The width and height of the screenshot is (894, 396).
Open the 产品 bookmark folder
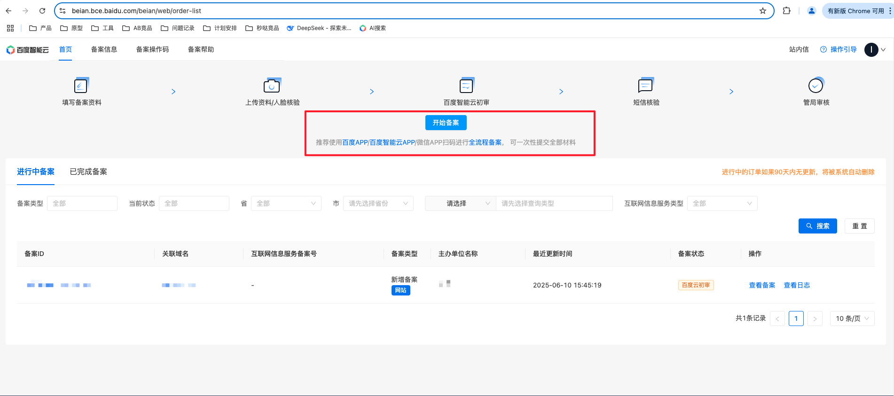pos(40,28)
